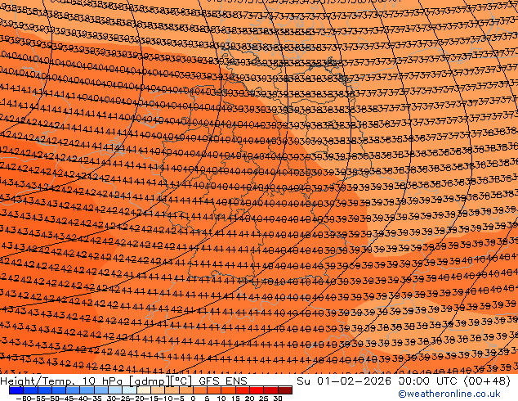The height and width of the screenshot is (401, 518).
Task: Pick the legend swatch between 0 and 5
Action: (x=200, y=390)
